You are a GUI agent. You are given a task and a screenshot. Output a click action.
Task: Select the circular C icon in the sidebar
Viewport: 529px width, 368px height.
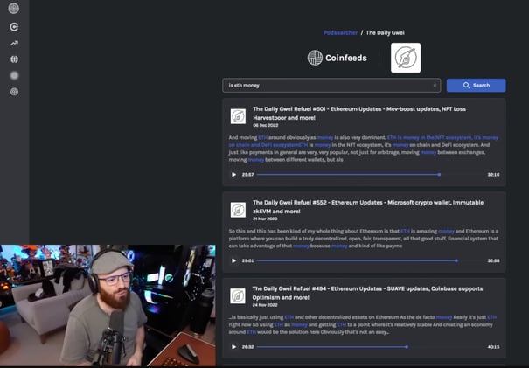tap(14, 26)
